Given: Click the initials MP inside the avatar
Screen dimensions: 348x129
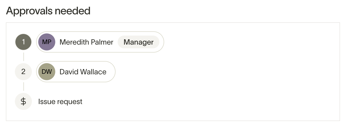Looking at the screenshot, I should point(47,42).
